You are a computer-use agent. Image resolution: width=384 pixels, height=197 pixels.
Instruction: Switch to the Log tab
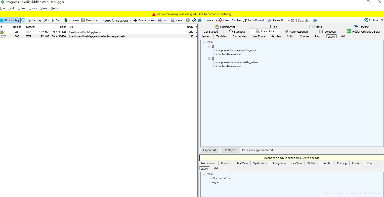click(273, 27)
